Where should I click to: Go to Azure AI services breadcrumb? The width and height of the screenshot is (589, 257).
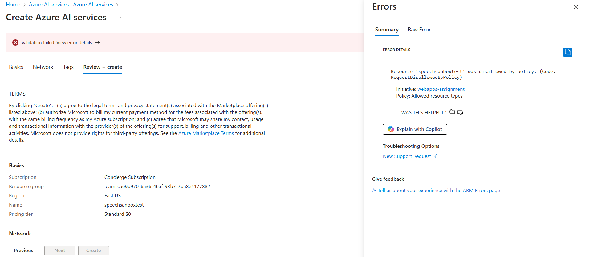[71, 5]
